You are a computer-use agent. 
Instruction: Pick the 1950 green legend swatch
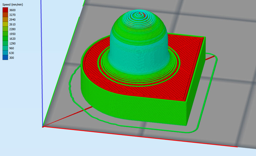click(5, 34)
